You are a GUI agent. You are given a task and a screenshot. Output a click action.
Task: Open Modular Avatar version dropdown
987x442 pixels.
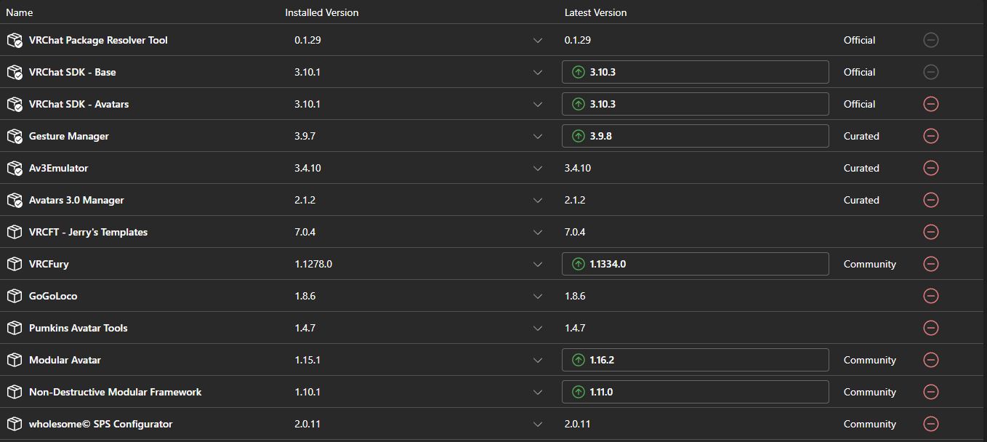point(538,361)
